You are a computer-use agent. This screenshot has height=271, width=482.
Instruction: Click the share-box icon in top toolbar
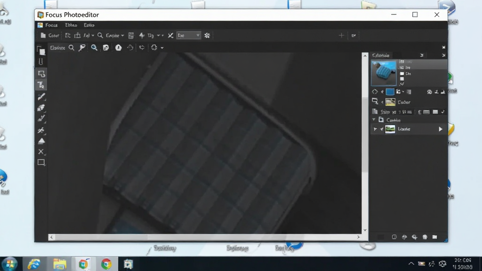(77, 35)
